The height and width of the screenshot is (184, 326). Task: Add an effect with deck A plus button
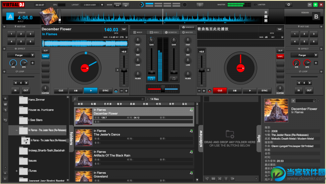pos(32,63)
